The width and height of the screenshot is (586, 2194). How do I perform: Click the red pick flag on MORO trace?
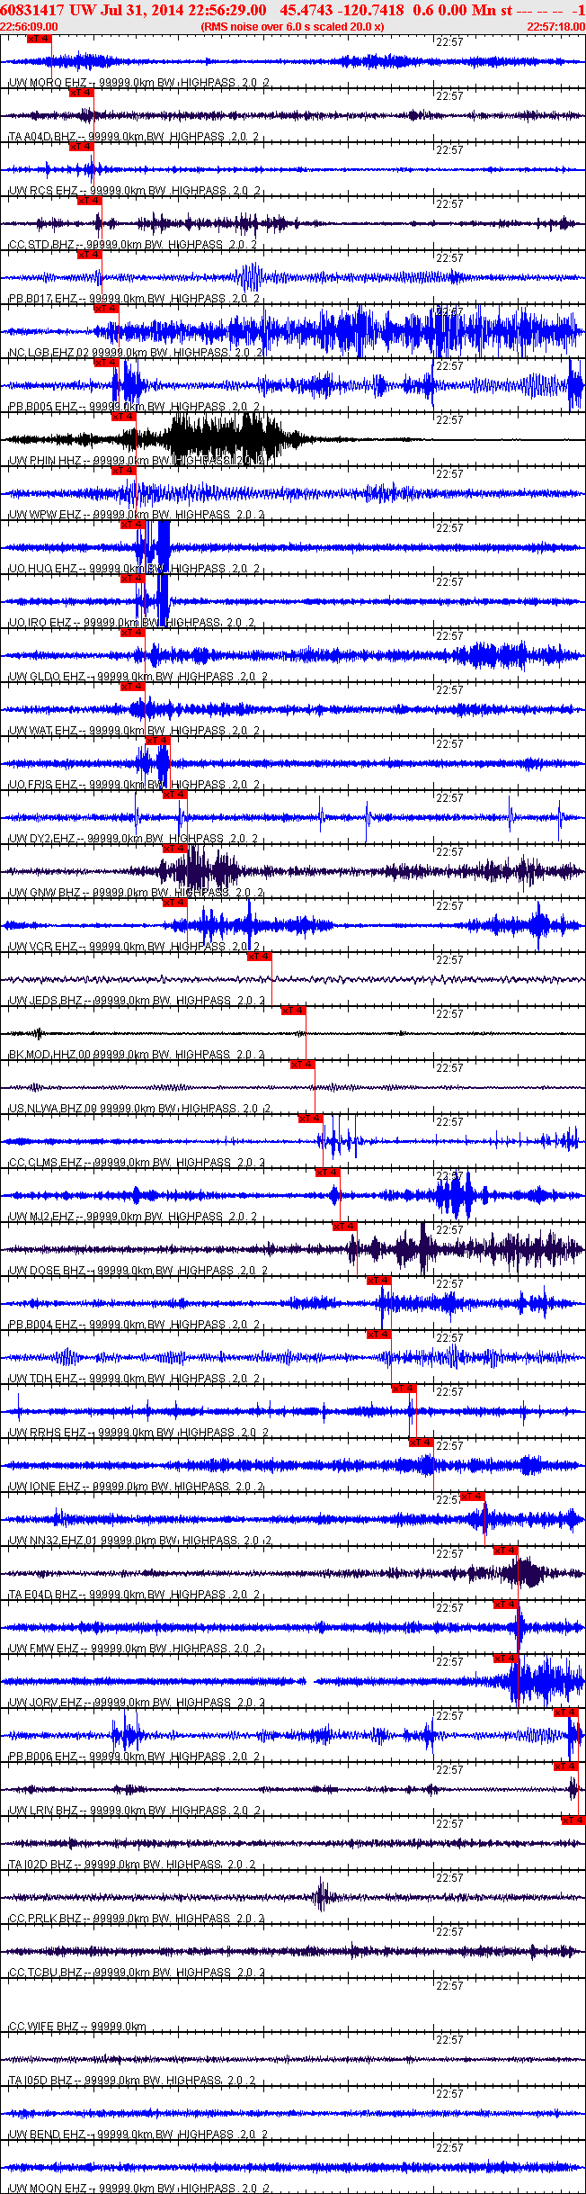pos(39,39)
